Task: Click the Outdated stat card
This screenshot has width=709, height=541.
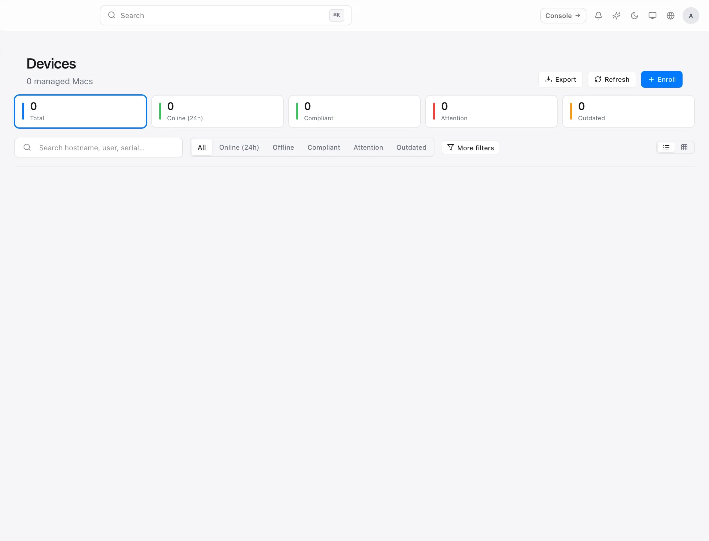Action: pos(628,112)
